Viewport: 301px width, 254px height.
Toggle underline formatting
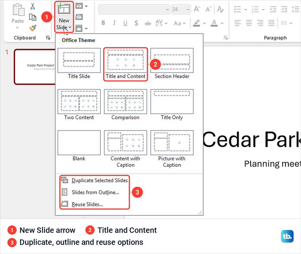[125, 23]
